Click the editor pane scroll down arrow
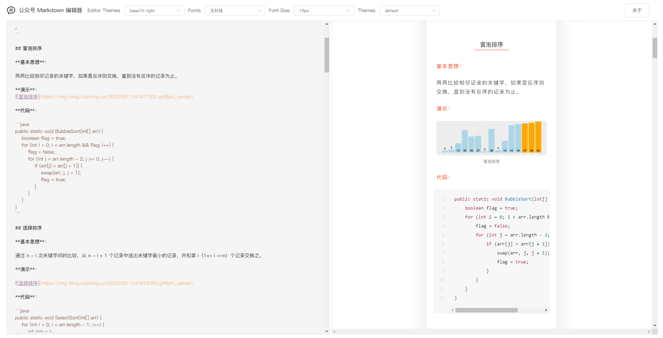 (x=327, y=331)
